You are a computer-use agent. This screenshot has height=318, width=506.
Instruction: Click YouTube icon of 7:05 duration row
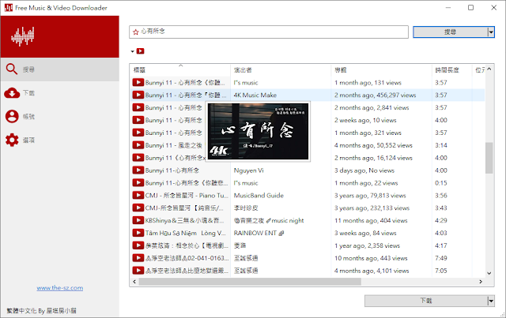pos(138,271)
